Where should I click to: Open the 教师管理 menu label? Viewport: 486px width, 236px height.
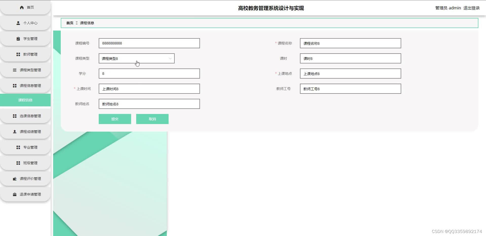pyautogui.click(x=30, y=54)
